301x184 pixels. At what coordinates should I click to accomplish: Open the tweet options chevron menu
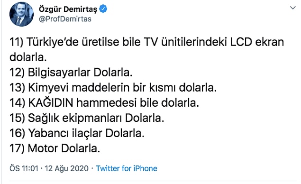tap(292, 8)
